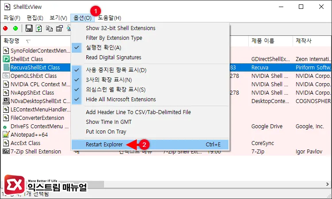The width and height of the screenshot is (332, 199).
Task: Toggle the Hide All Microsoft Extensions option
Action: 121,99
